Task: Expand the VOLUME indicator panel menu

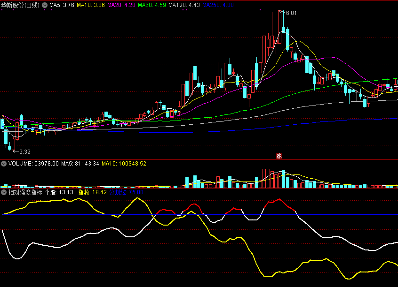Action: (x=4, y=164)
